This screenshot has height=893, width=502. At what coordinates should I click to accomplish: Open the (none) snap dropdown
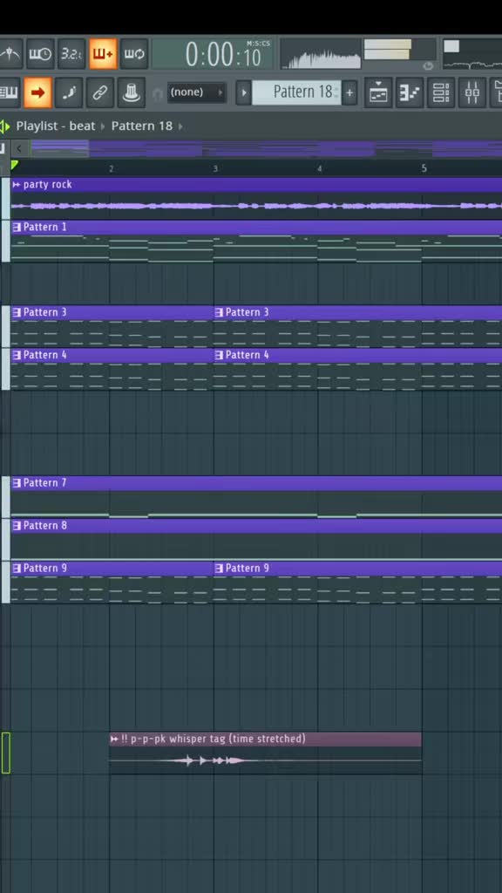pos(197,92)
